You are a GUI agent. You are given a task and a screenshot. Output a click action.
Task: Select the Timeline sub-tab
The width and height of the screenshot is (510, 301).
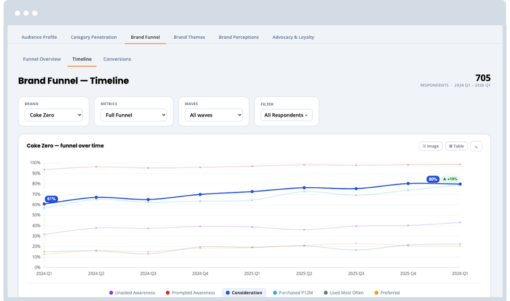[82, 59]
